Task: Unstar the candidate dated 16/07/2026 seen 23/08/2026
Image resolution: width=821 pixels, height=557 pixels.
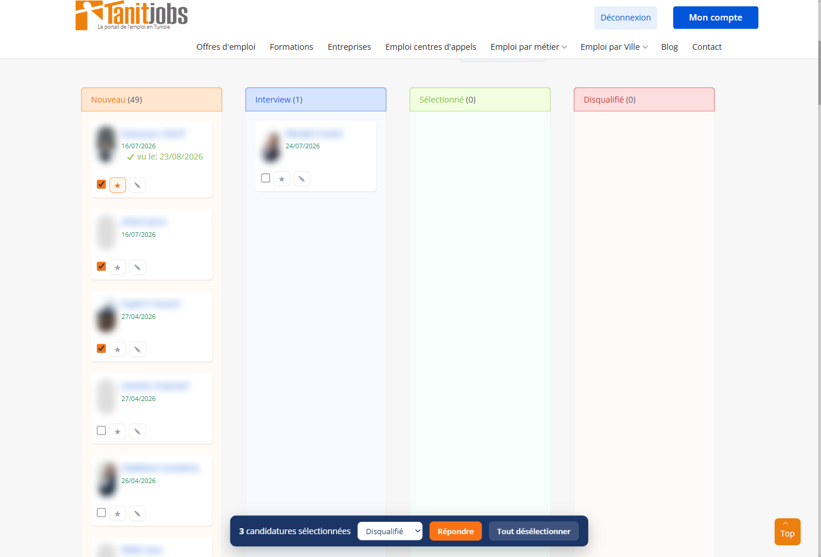Action: (x=117, y=185)
